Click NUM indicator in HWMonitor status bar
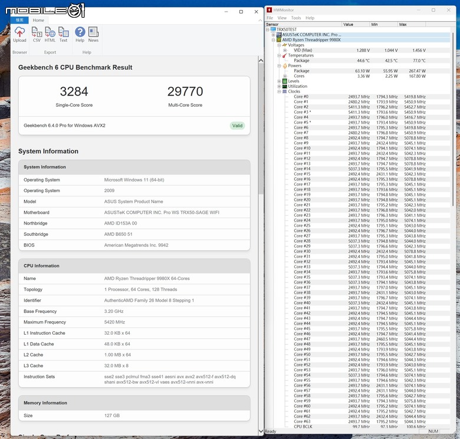Viewport: 460px width, 439px height. click(x=433, y=431)
